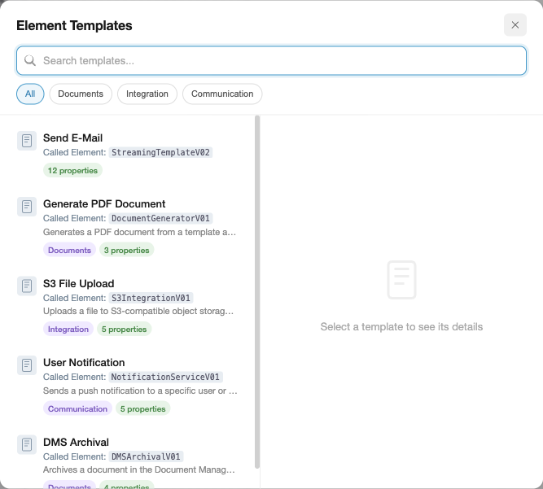Click the template list vertical scrollbar
The image size is (543, 489).
[x=257, y=292]
